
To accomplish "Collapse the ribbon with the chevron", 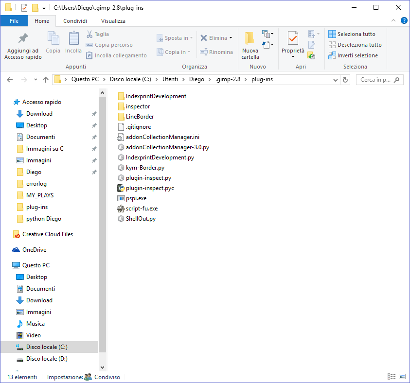I will [393, 20].
